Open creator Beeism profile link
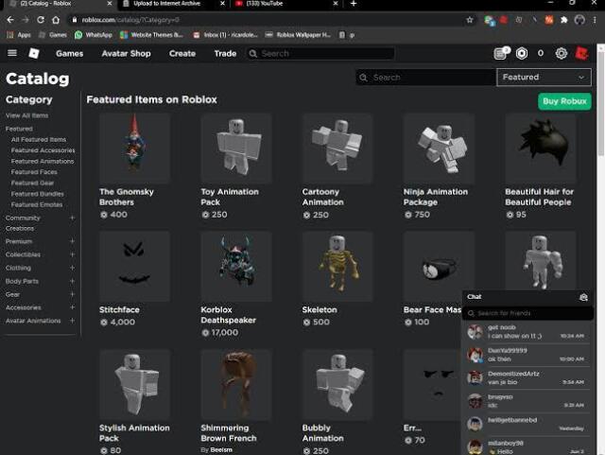Image resolution: width=605 pixels, height=455 pixels. [x=221, y=450]
